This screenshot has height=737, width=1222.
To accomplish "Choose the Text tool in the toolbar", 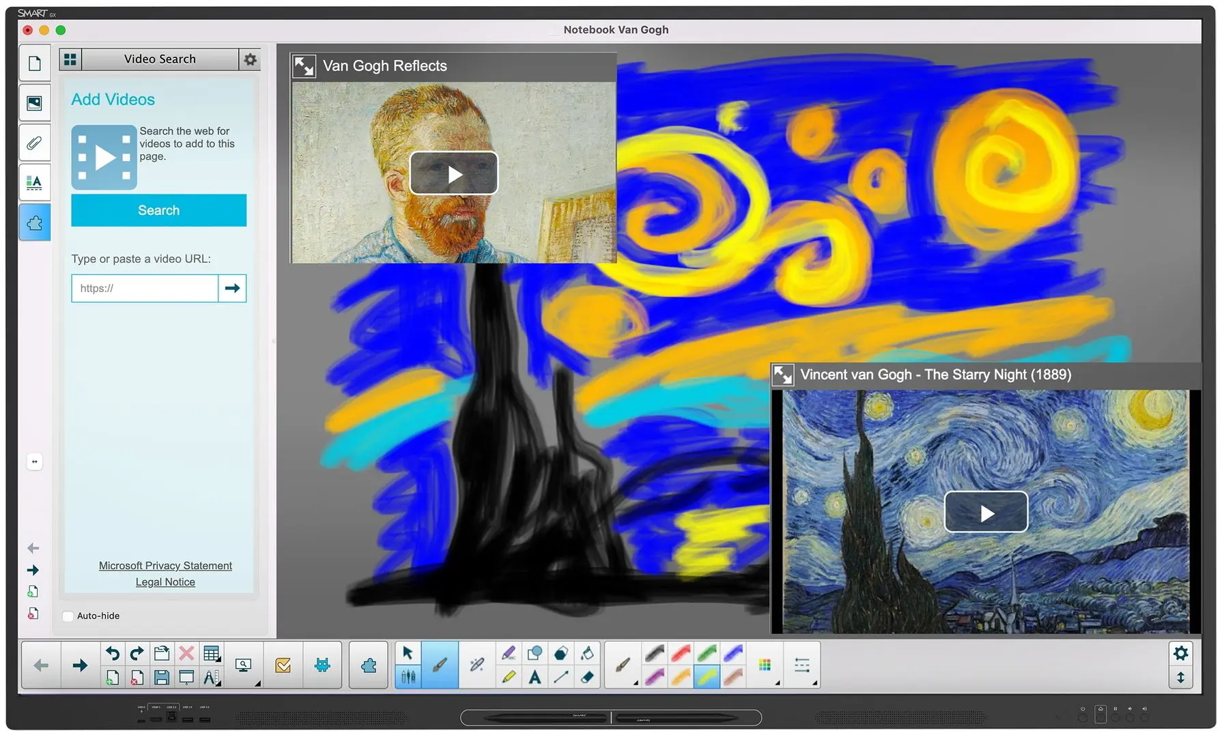I will (535, 677).
